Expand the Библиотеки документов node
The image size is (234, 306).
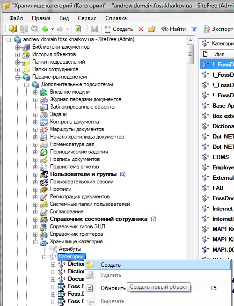18,47
